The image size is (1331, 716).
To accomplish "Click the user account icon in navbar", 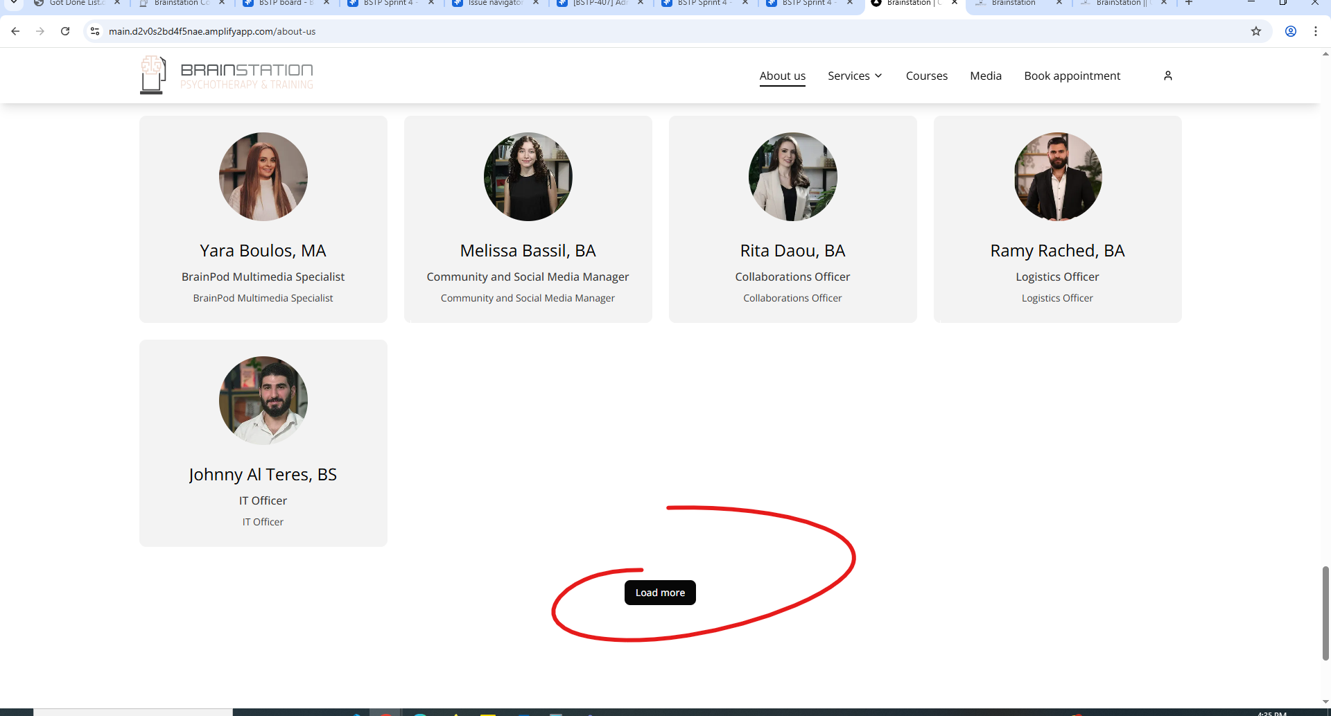I will tap(1167, 76).
